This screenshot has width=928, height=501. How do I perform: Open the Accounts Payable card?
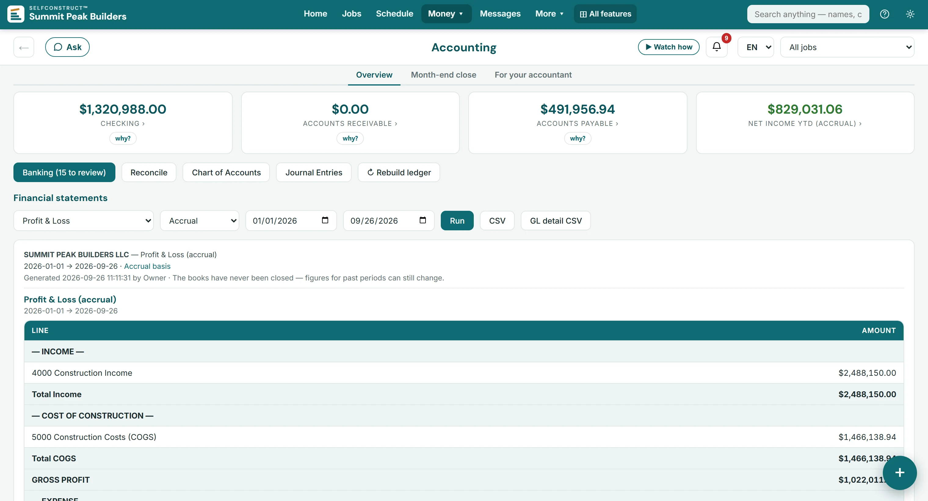click(578, 123)
